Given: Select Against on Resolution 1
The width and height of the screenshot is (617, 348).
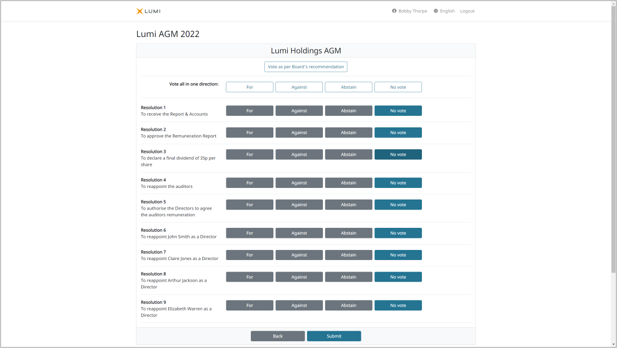Looking at the screenshot, I should coord(299,111).
